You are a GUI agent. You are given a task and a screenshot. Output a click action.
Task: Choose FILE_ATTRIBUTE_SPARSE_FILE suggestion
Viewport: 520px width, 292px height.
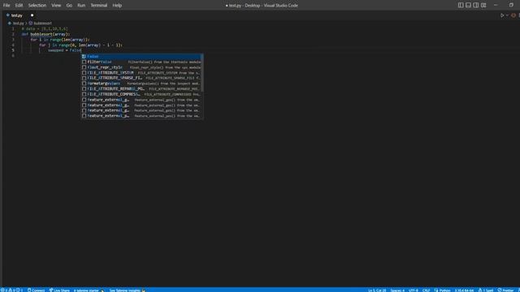pos(141,78)
